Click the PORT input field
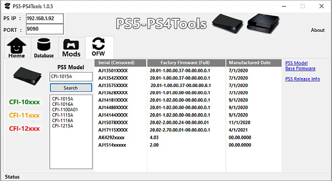Screen dimensions: 332x181 click(45, 29)
